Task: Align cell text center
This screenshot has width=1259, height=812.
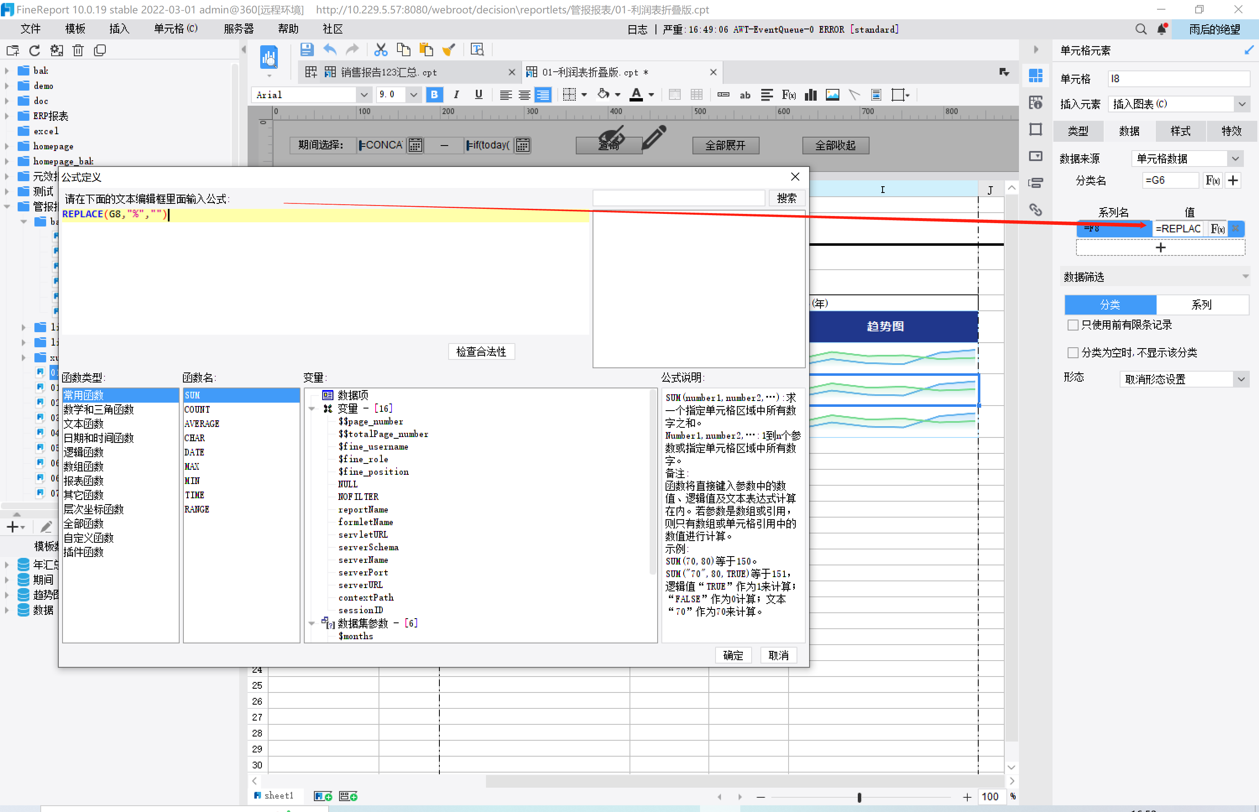Action: pyautogui.click(x=524, y=95)
